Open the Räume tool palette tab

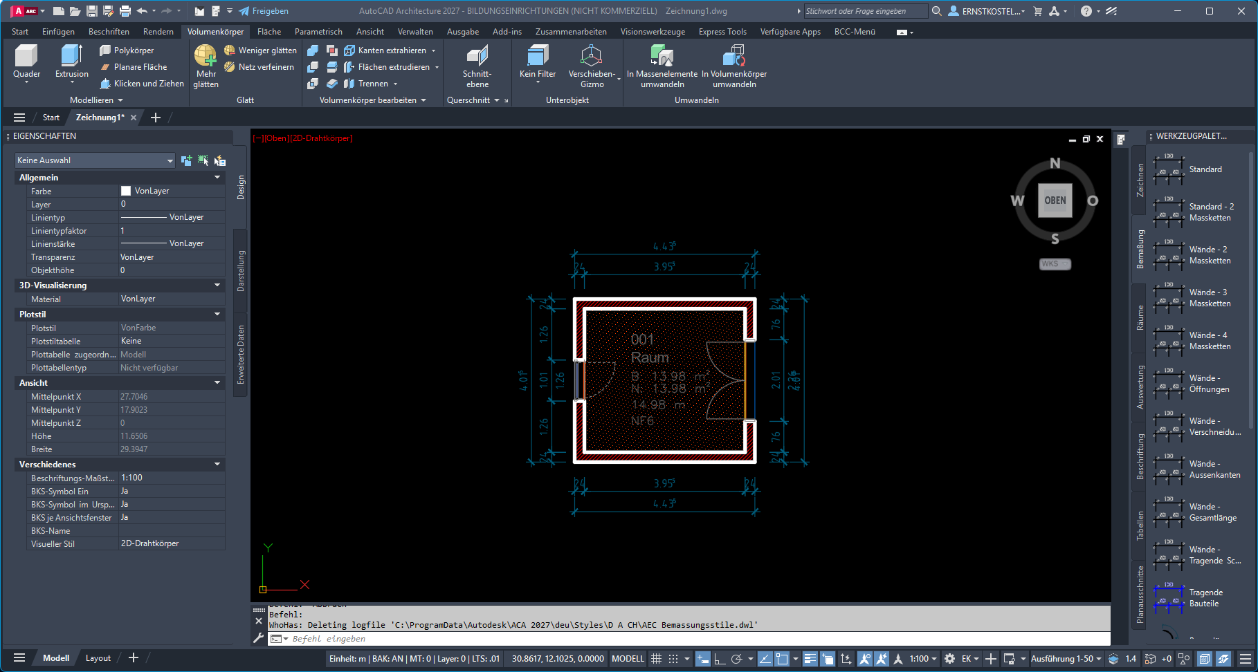pyautogui.click(x=1140, y=317)
